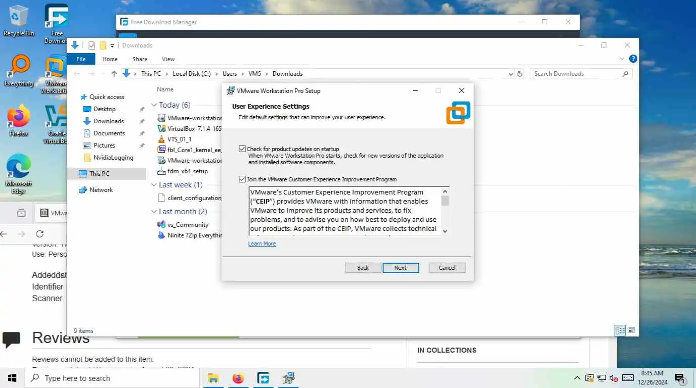Screen dimensions: 696x388
Task: Select This PC in navigation pane
Action: point(99,174)
